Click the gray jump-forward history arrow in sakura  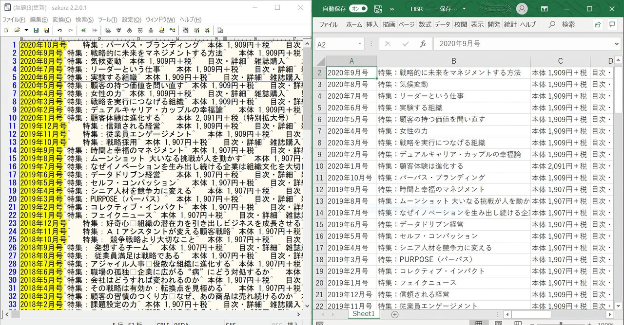tap(95, 30)
